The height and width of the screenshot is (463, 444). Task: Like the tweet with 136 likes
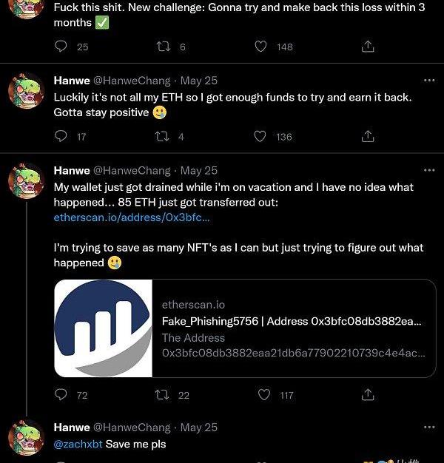[x=260, y=137]
